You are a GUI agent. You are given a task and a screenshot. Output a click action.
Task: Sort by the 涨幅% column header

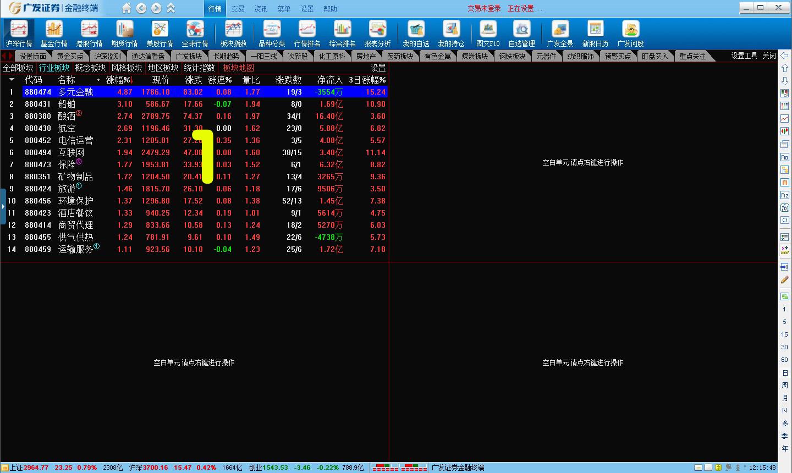tap(119, 80)
